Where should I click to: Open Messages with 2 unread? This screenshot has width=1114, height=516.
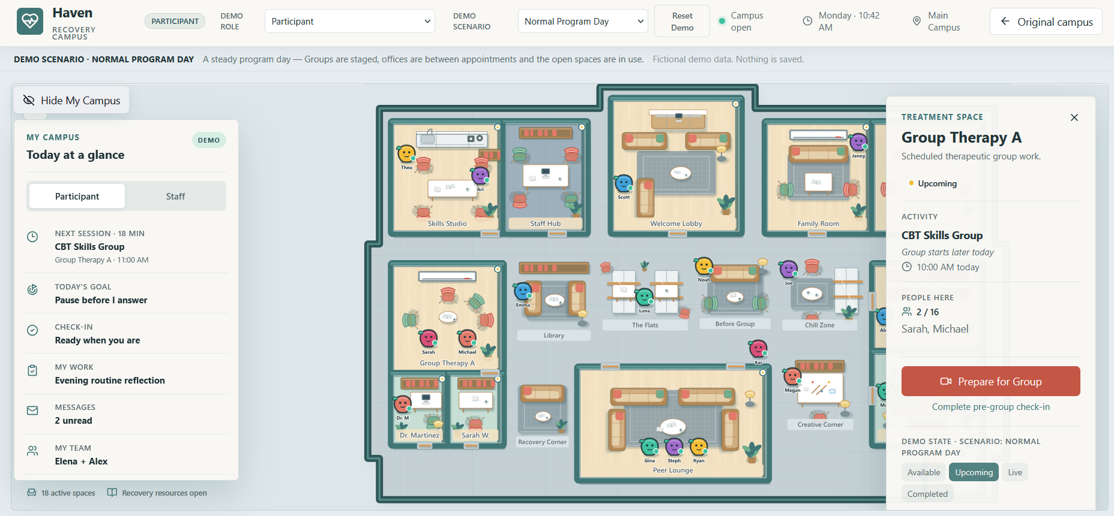(x=127, y=414)
